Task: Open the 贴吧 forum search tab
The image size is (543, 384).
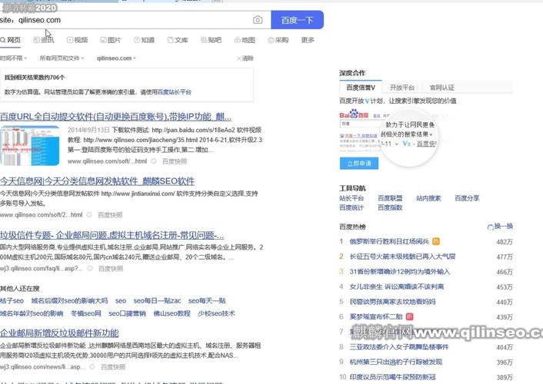Action: tap(210, 40)
